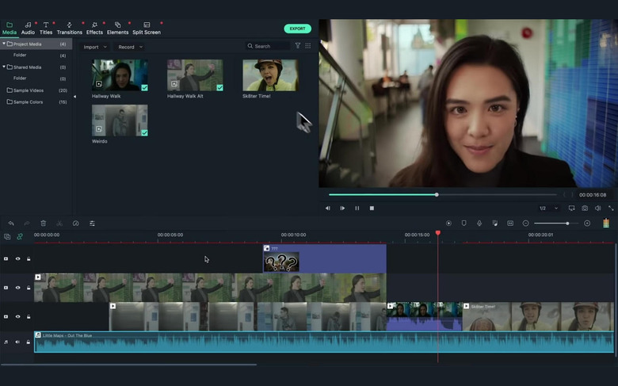Image resolution: width=618 pixels, height=386 pixels.
Task: Step back one frame in preview
Action: click(327, 208)
